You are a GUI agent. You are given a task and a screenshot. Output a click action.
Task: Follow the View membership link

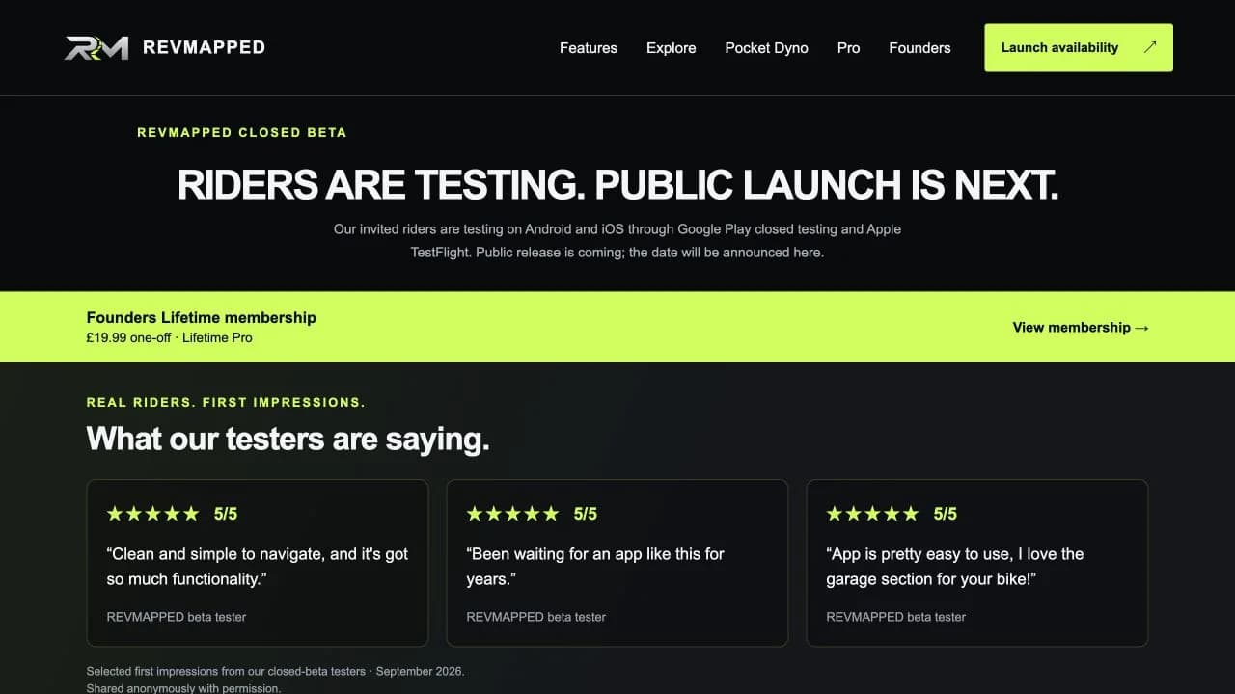click(1081, 327)
